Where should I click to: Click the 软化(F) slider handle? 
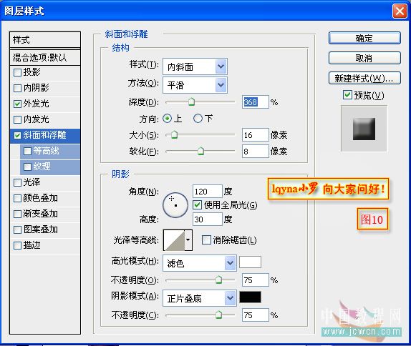(200, 151)
